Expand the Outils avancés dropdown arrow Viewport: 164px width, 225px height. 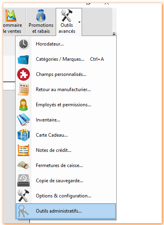click(x=79, y=22)
